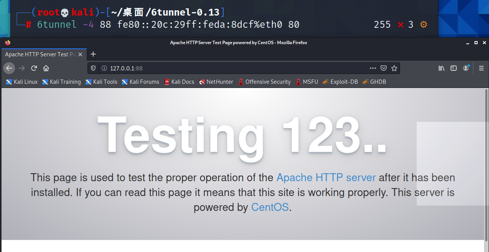
Task: Save page to Pocket icon
Action: (384, 68)
